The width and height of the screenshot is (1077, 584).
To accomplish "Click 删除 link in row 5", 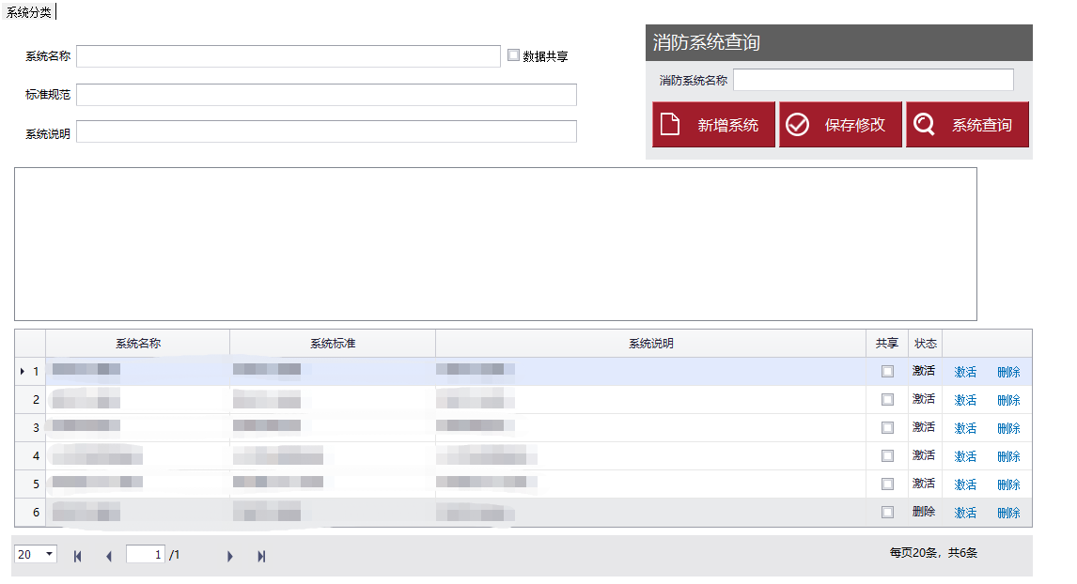I will [x=1008, y=484].
